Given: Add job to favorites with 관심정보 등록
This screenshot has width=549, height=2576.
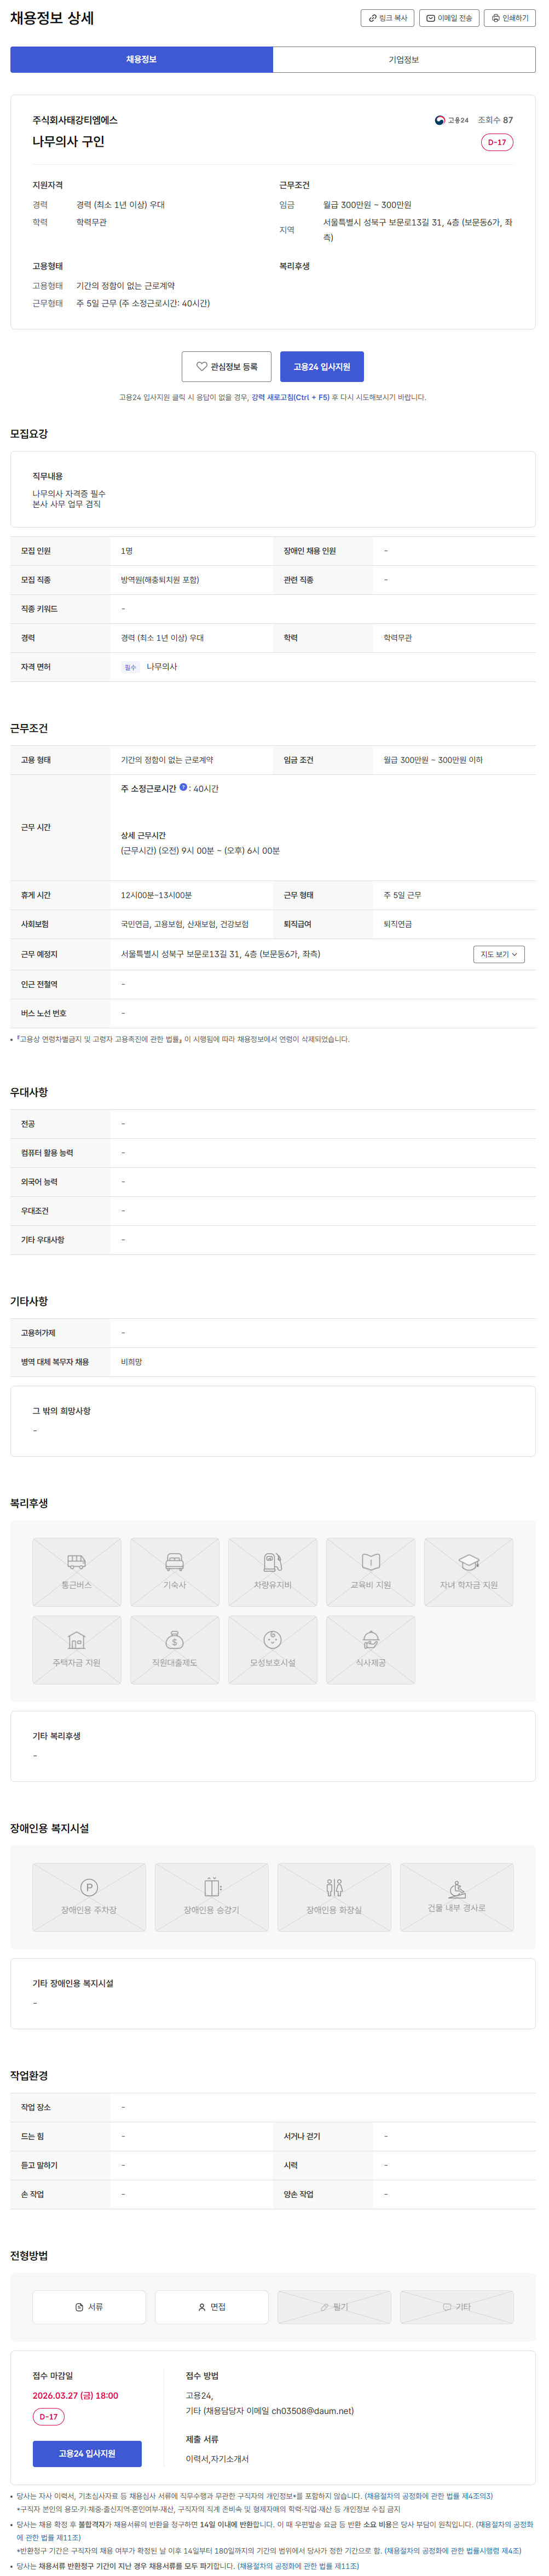Looking at the screenshot, I should pyautogui.click(x=226, y=367).
